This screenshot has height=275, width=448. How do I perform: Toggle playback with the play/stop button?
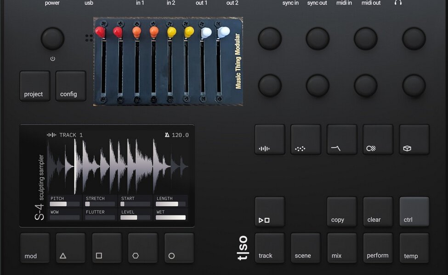pyautogui.click(x=270, y=212)
